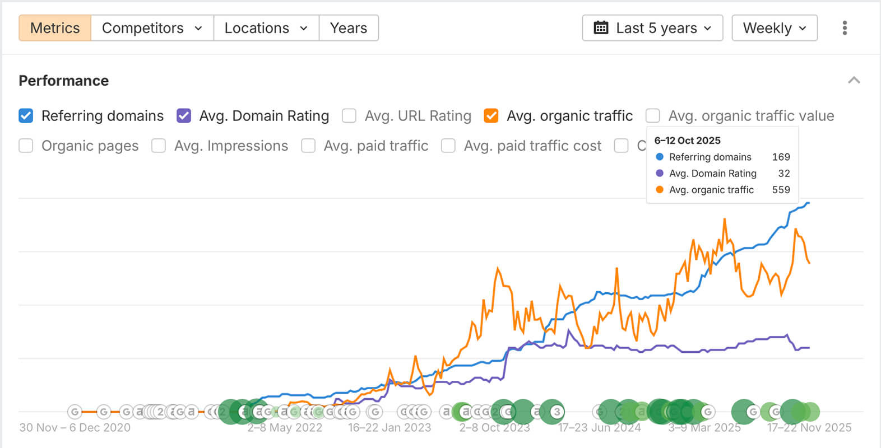Click the marker numbered 3 on timeline
Viewport: 881px width, 448px height.
click(557, 412)
